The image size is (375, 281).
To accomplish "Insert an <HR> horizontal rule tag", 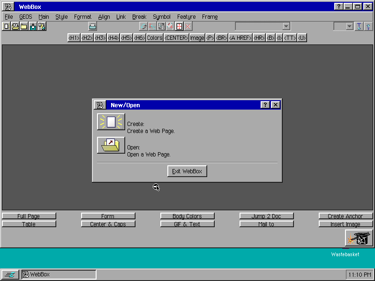I will [x=259, y=38].
